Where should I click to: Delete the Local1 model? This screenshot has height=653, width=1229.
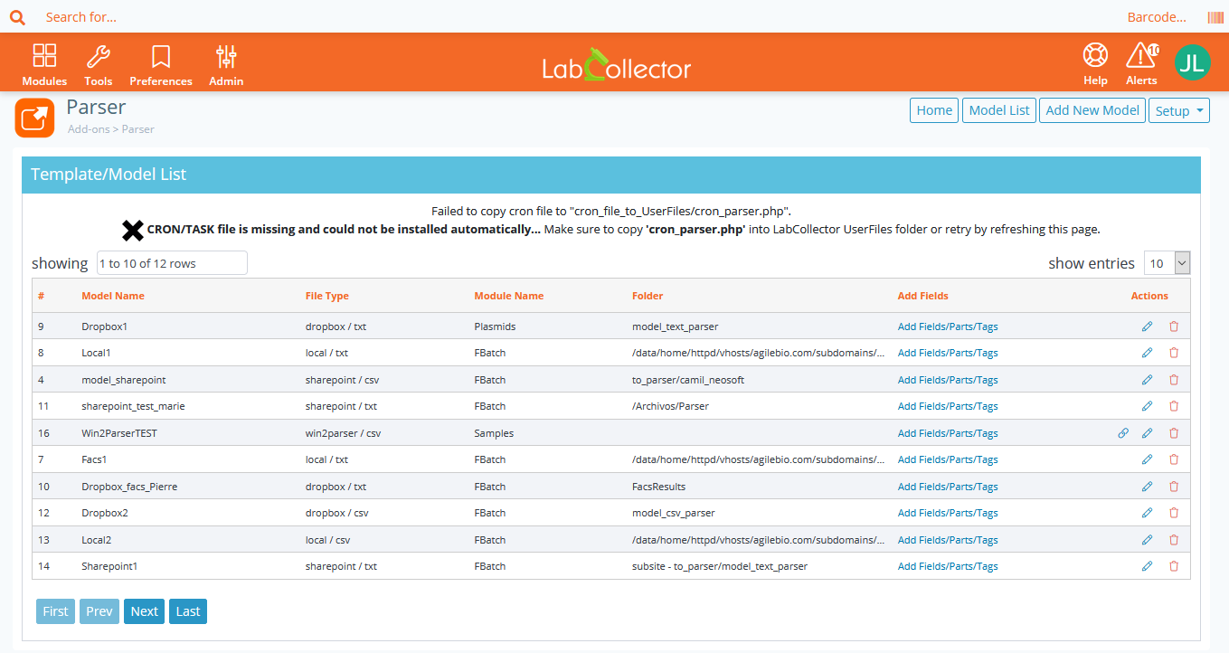point(1174,353)
